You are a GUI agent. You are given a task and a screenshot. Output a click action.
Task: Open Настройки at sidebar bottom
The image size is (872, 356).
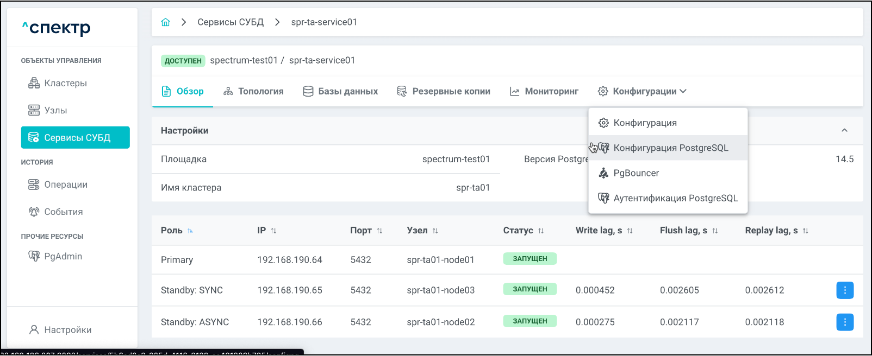tap(67, 330)
